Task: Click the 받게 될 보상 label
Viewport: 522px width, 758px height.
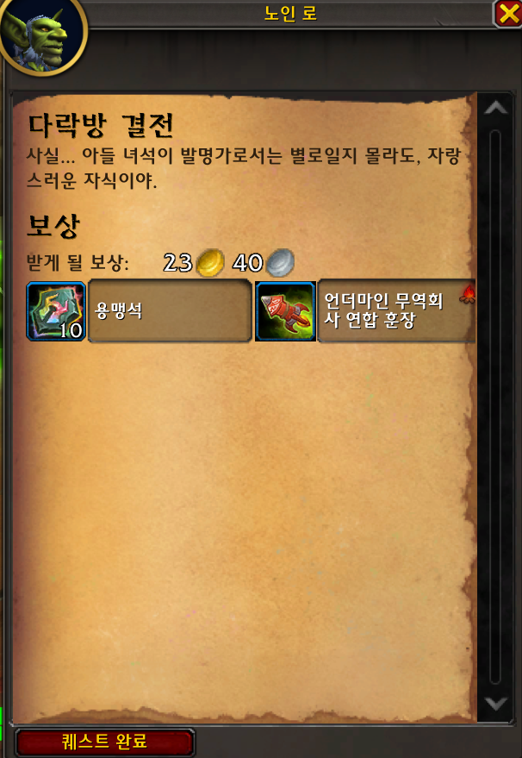Action: pyautogui.click(x=78, y=264)
